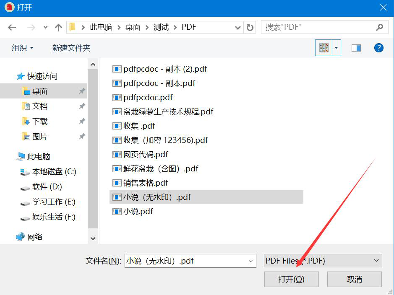
Task: Click navigation pane scroll up arrow
Action: point(93,65)
